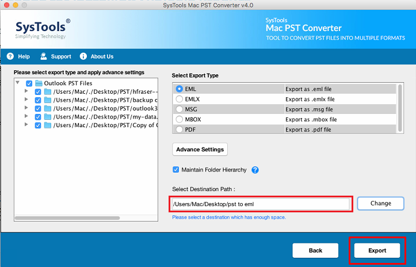Select the EML export radio button
The width and height of the screenshot is (416, 267).
[180, 89]
